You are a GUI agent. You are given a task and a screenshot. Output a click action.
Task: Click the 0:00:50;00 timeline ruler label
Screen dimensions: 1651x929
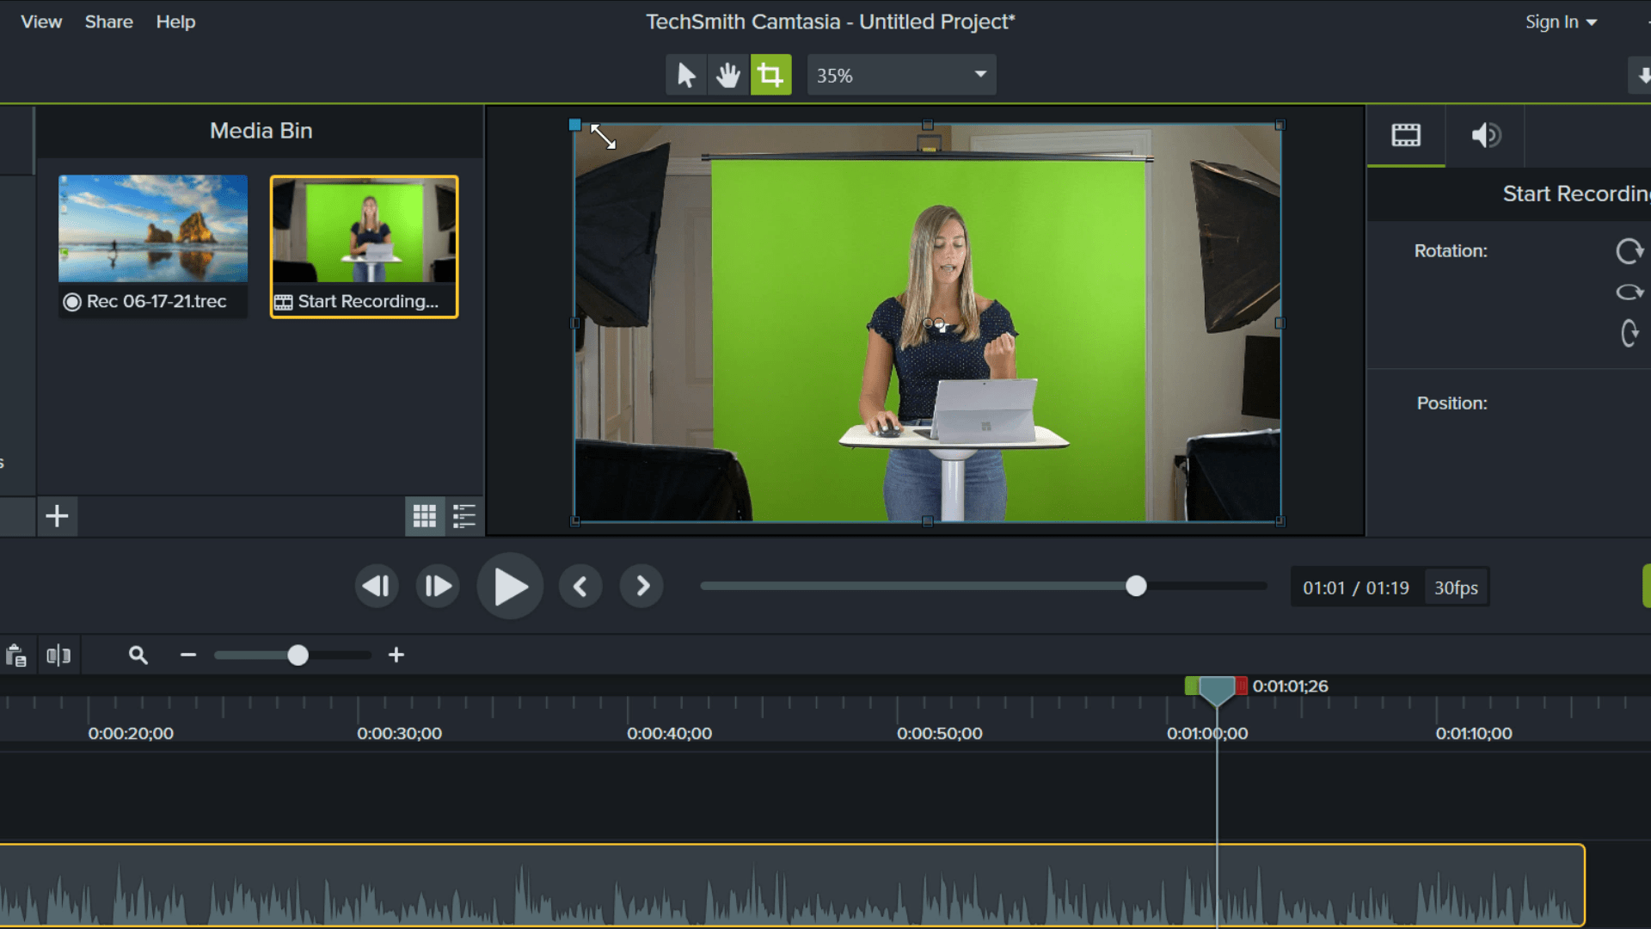pyautogui.click(x=939, y=734)
